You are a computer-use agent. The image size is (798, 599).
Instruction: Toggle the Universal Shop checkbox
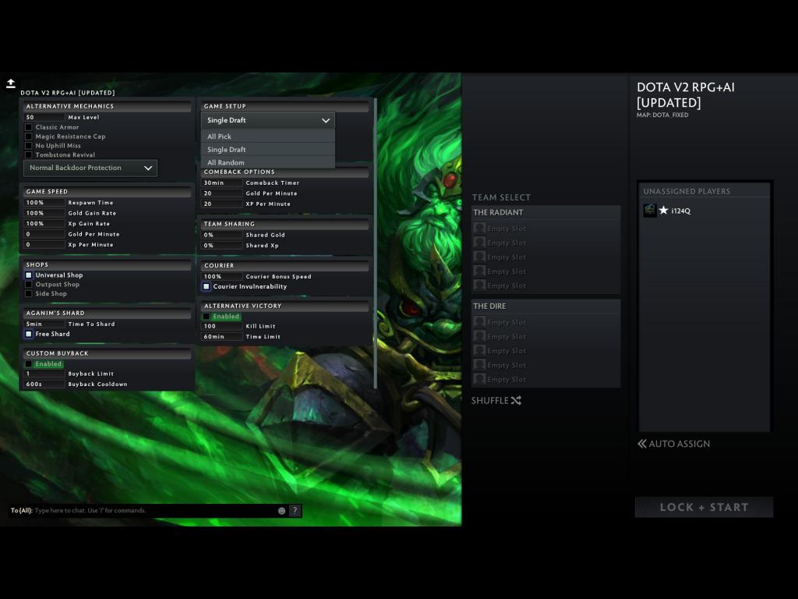point(29,275)
